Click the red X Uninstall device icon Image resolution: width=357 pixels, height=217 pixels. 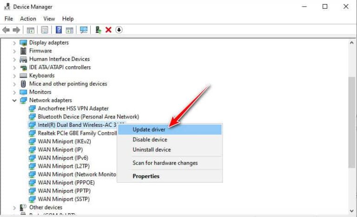pyautogui.click(x=108, y=30)
